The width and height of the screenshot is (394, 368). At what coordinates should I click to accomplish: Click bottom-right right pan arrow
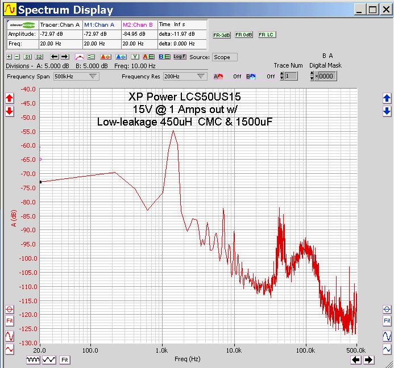[x=368, y=359]
